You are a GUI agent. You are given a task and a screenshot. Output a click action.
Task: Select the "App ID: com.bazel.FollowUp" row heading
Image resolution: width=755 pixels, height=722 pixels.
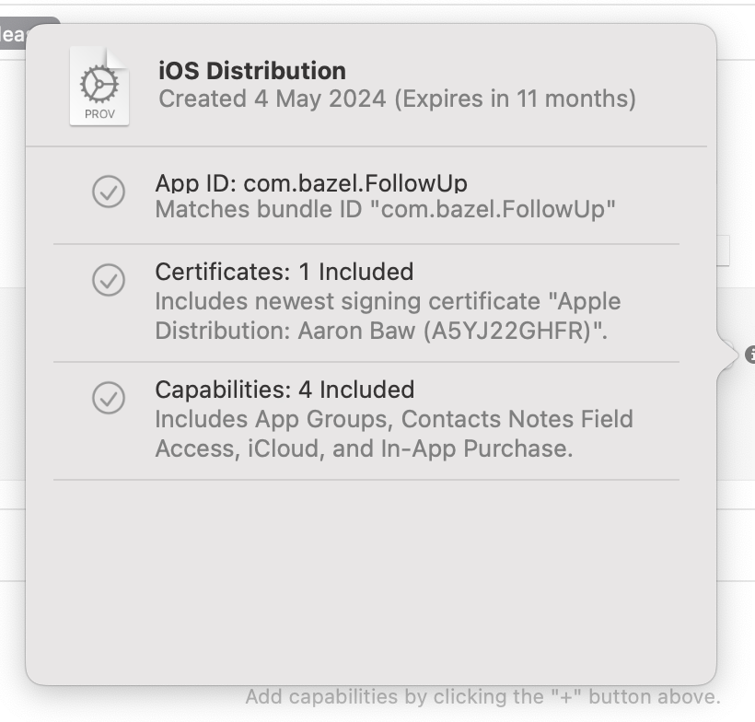click(310, 183)
